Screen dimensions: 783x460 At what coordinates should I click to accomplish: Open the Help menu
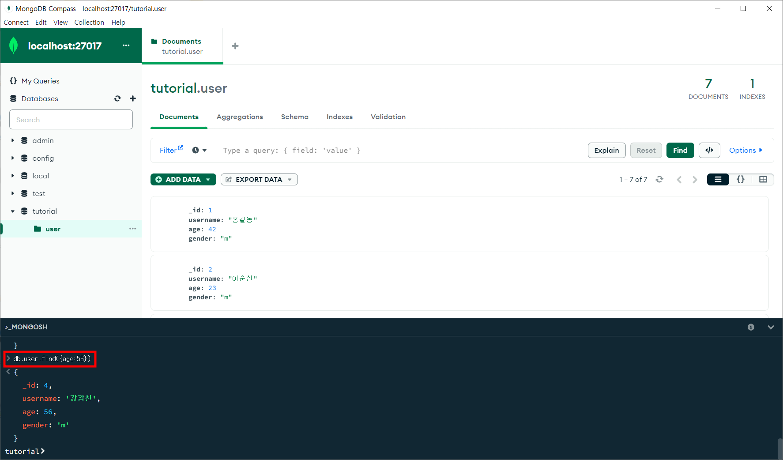[x=118, y=22]
